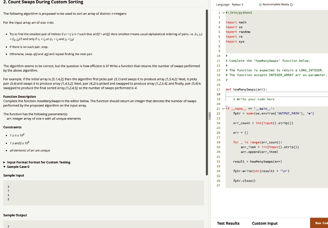Viewport: 328px width, 228px height.
Task: Click the 'Write your code here' comment line
Action: click(x=254, y=99)
